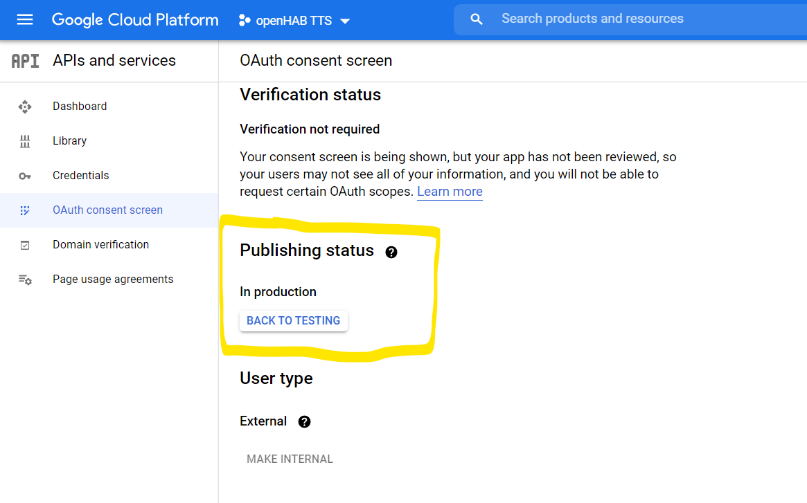Open the openHAB TTS project dropdown
This screenshot has height=503, width=807.
point(294,21)
